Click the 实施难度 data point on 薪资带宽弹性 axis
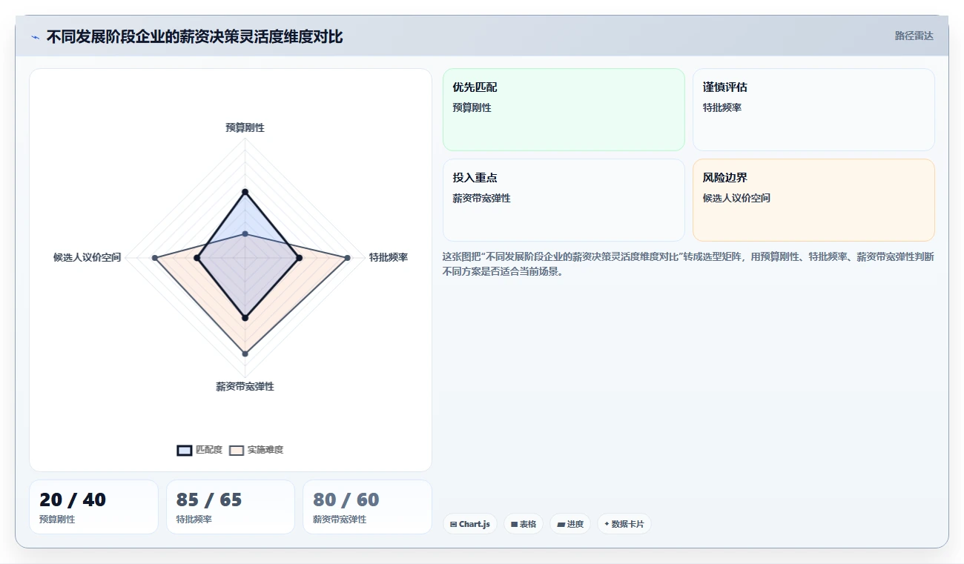 coord(245,354)
